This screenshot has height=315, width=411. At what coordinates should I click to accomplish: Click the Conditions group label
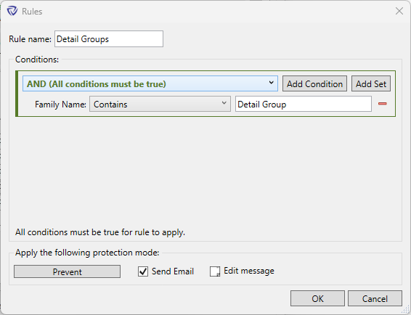coord(37,60)
